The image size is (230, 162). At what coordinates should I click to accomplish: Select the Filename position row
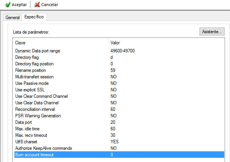coord(31,70)
